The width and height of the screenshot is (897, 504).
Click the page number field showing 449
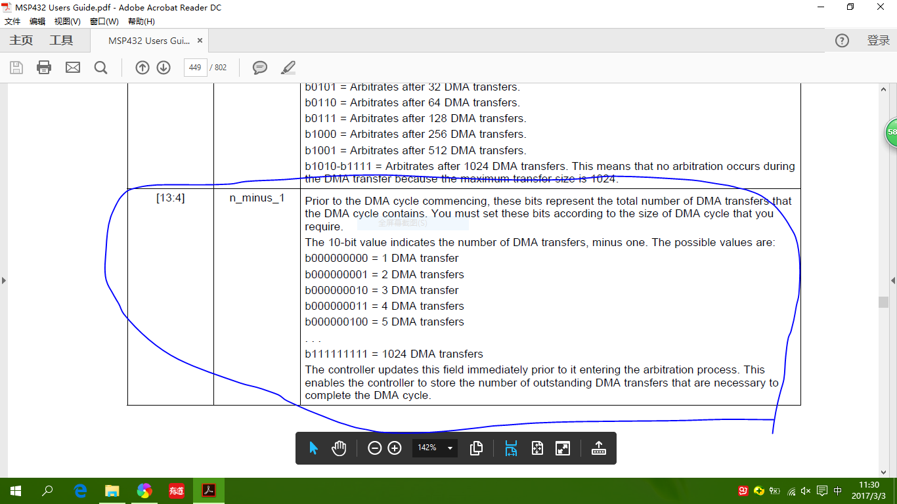(x=195, y=68)
